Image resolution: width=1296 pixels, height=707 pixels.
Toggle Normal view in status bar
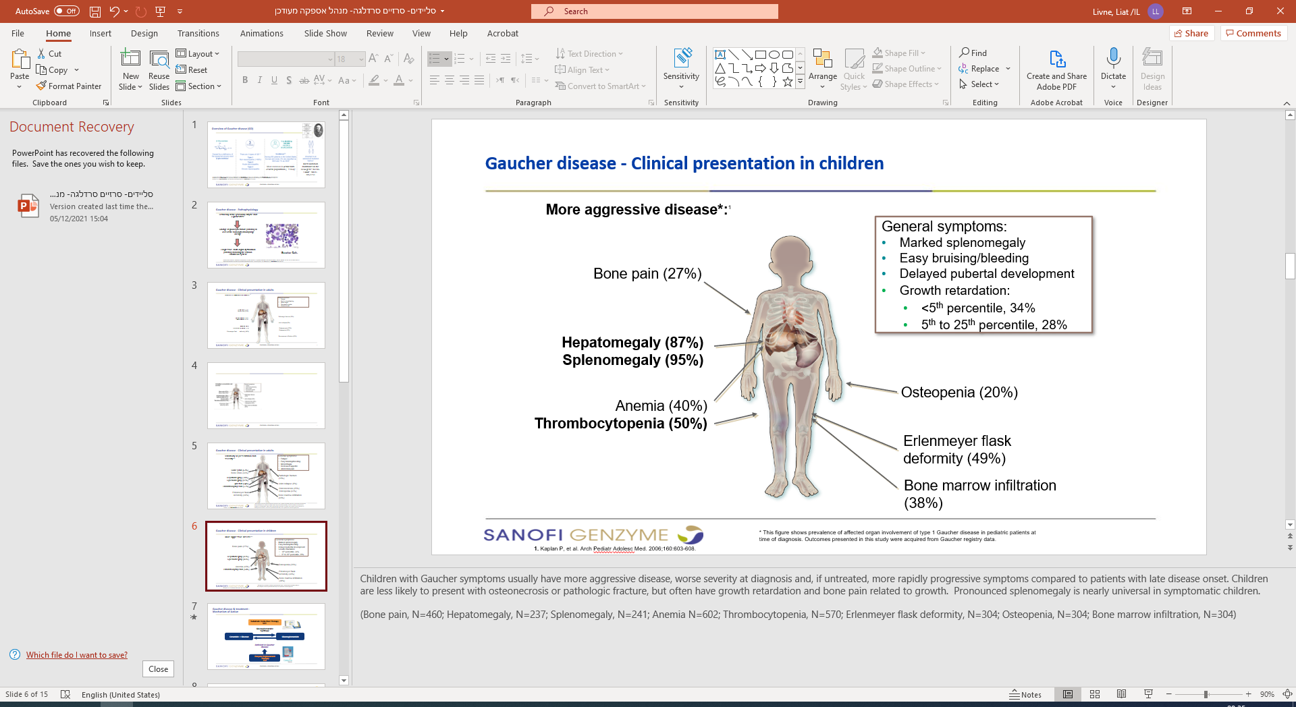click(1068, 694)
